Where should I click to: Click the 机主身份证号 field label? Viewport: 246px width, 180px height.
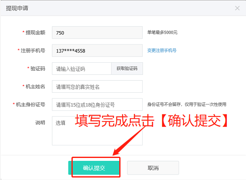[31, 104]
